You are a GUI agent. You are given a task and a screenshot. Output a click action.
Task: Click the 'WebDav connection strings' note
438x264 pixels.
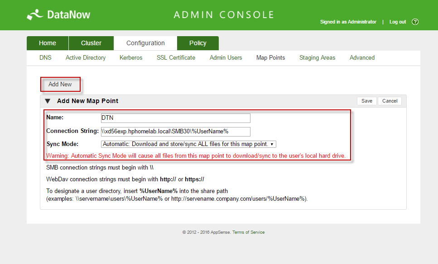click(125, 179)
